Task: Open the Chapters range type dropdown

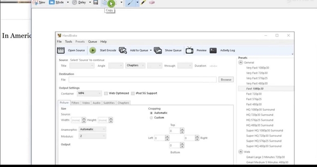Action: (135, 66)
